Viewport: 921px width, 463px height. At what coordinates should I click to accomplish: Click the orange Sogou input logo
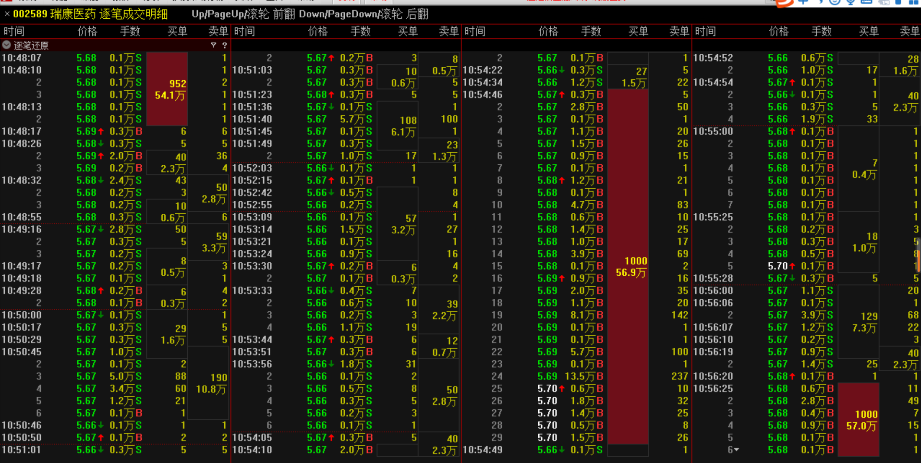[784, 2]
